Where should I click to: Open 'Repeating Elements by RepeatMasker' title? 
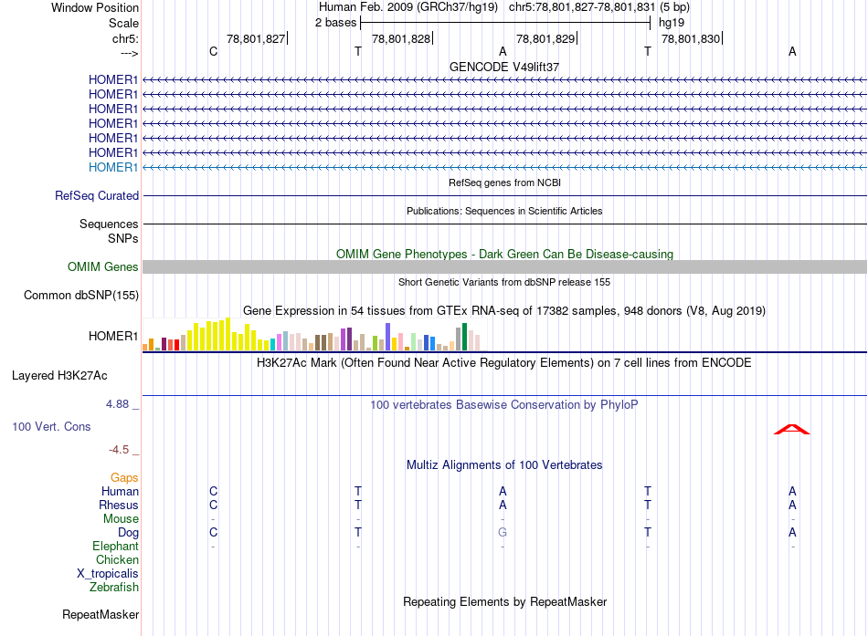[504, 601]
